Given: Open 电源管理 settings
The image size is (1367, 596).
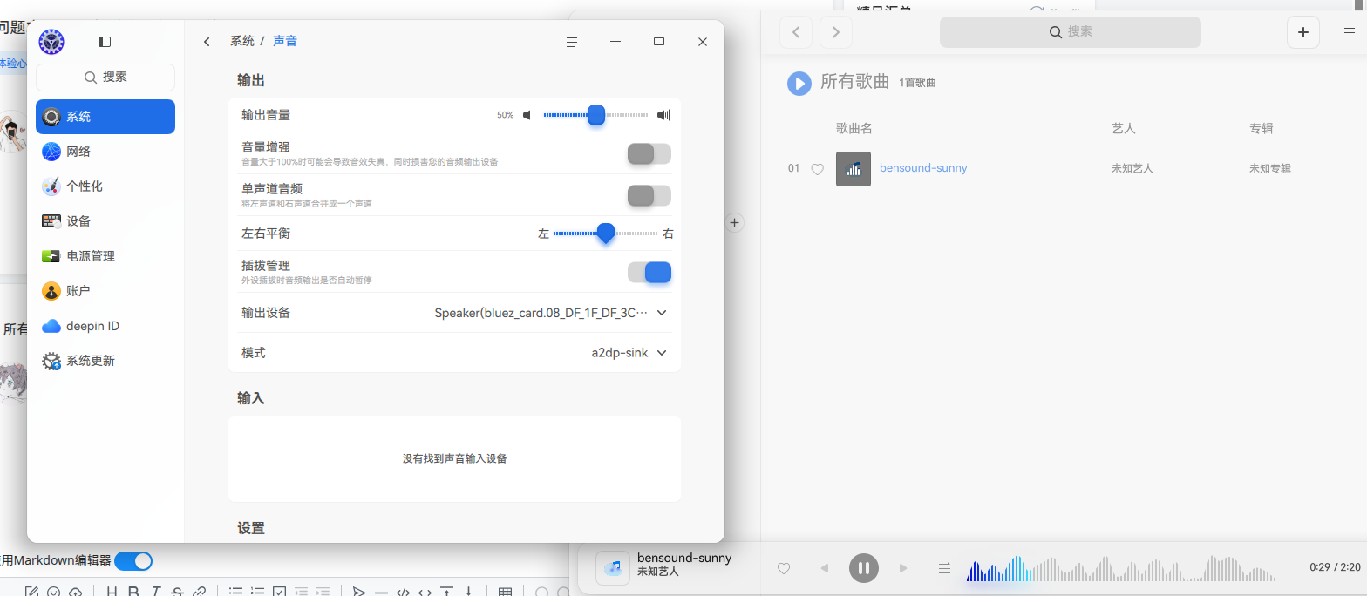Looking at the screenshot, I should pyautogui.click(x=105, y=256).
